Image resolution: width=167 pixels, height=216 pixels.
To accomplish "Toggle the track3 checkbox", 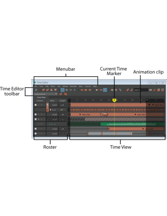I will pos(35,119).
